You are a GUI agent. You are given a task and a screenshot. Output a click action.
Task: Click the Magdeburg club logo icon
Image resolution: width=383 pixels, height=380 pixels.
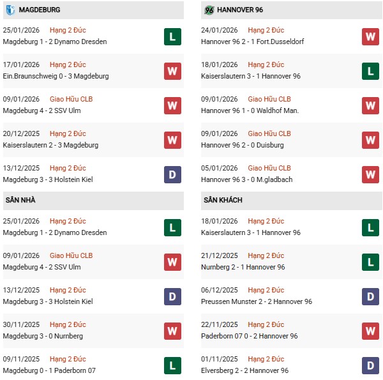11,10
